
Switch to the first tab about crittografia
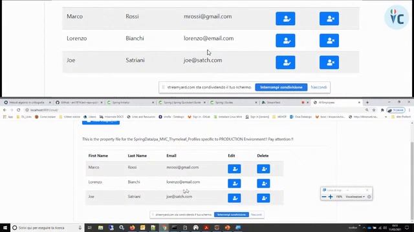click(27, 102)
